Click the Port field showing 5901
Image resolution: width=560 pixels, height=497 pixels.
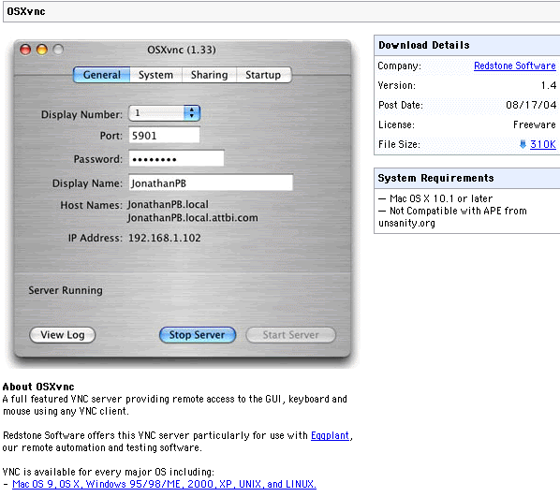tap(164, 136)
